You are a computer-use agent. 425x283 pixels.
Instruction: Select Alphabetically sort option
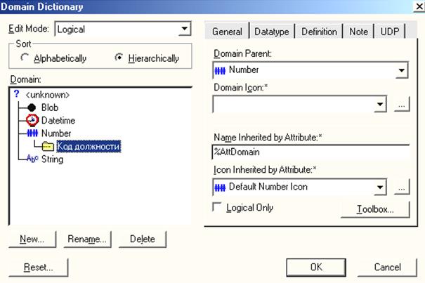coord(25,58)
